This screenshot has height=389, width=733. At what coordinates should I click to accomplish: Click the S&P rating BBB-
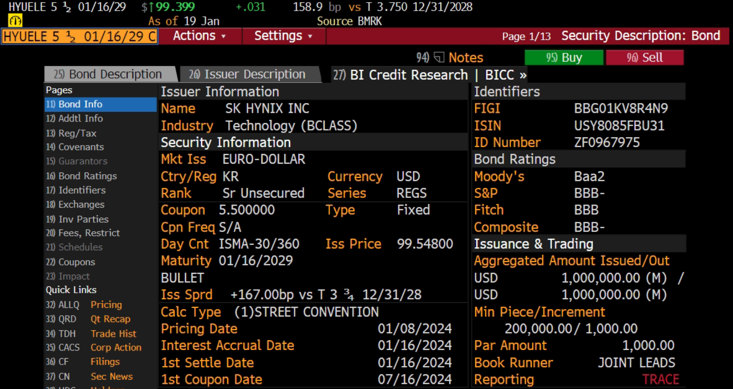click(589, 193)
